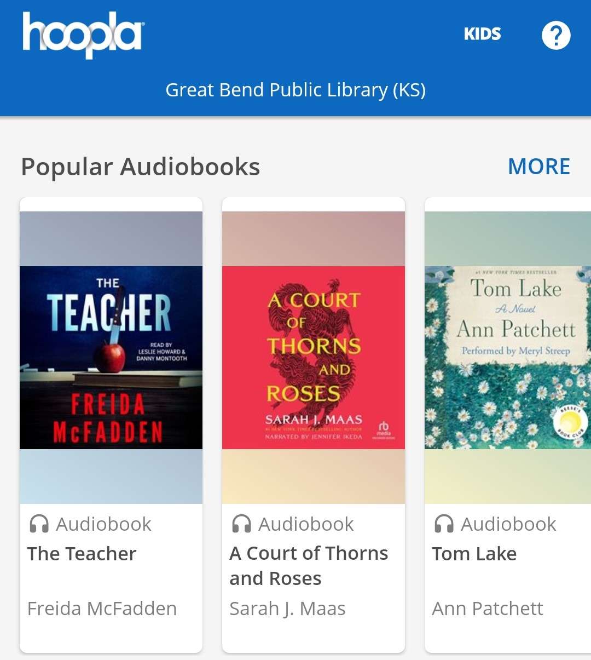
Task: Click author Sarah J. Maas
Action: (287, 609)
